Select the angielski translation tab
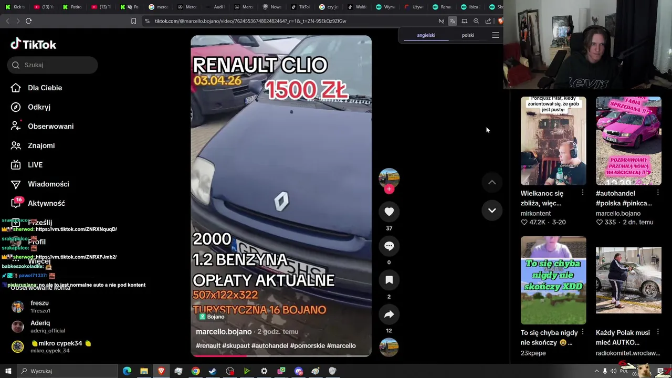This screenshot has height=378, width=672. 426,35
